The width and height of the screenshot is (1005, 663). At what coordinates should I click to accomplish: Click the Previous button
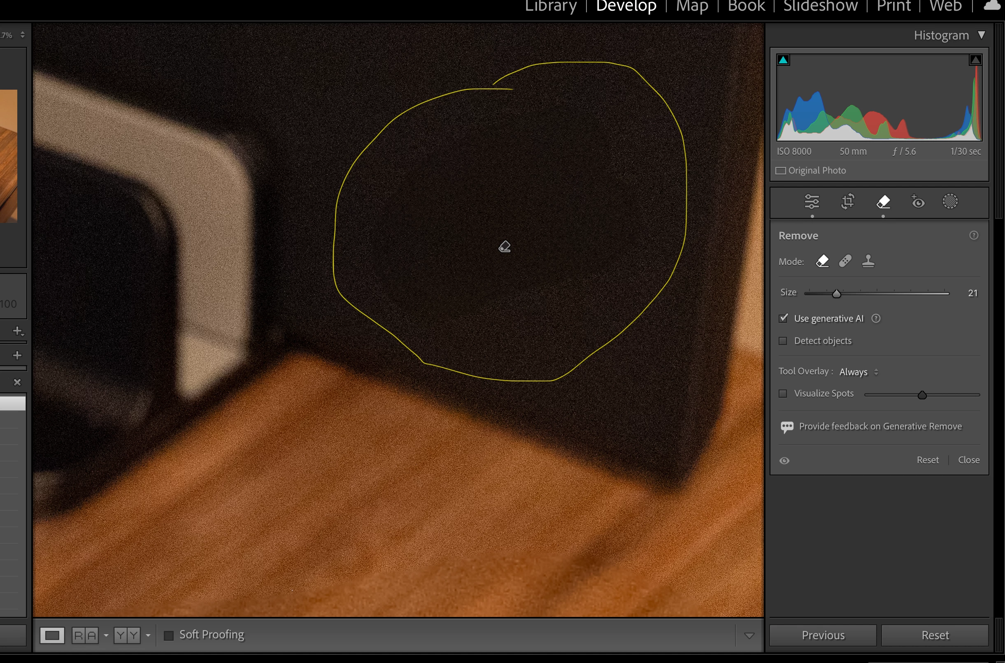click(x=823, y=635)
